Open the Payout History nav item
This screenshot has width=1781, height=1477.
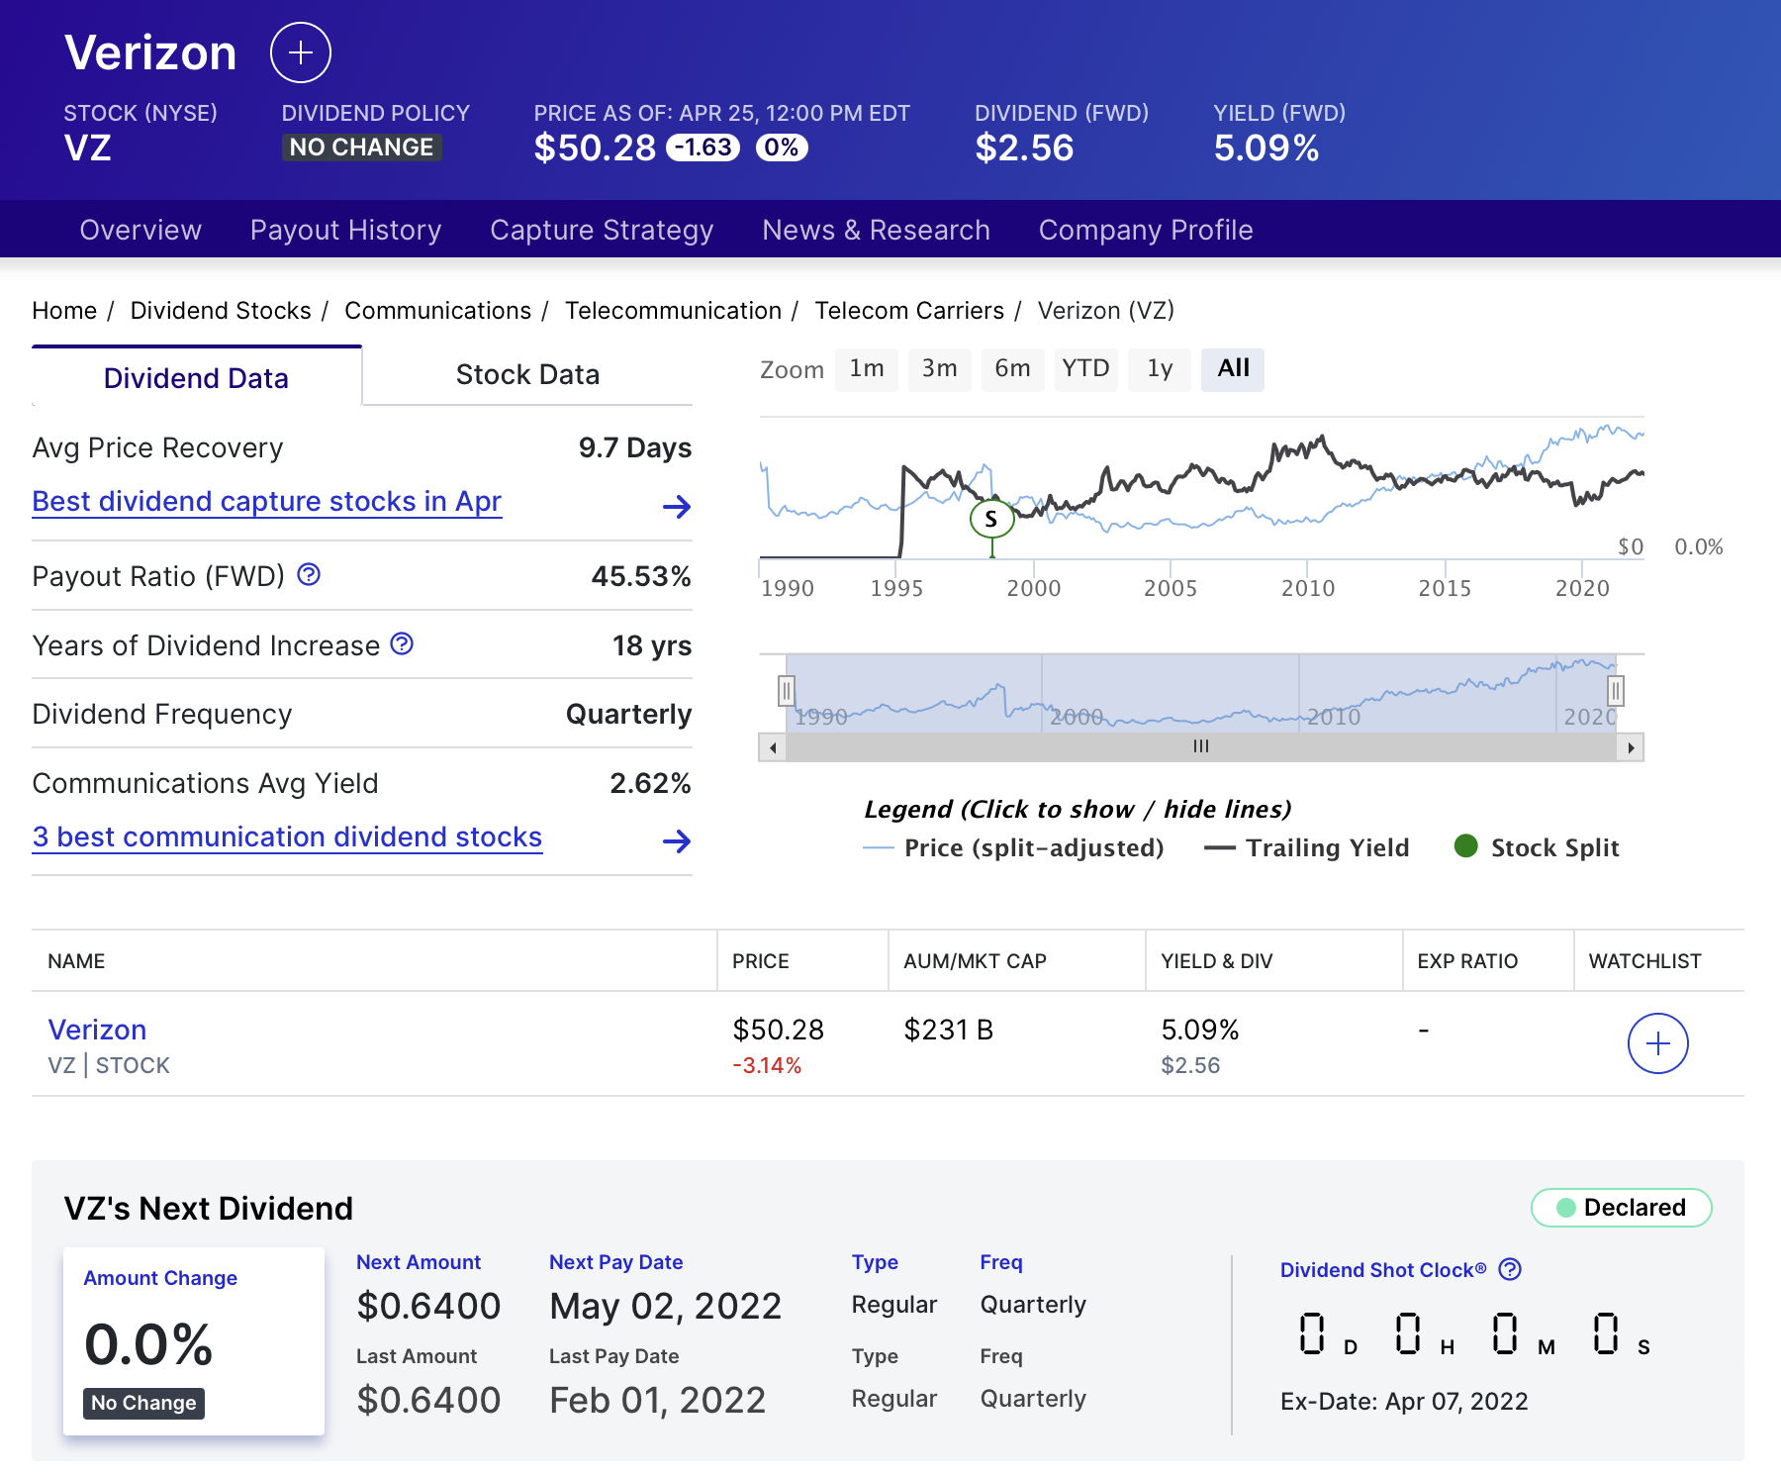[345, 230]
